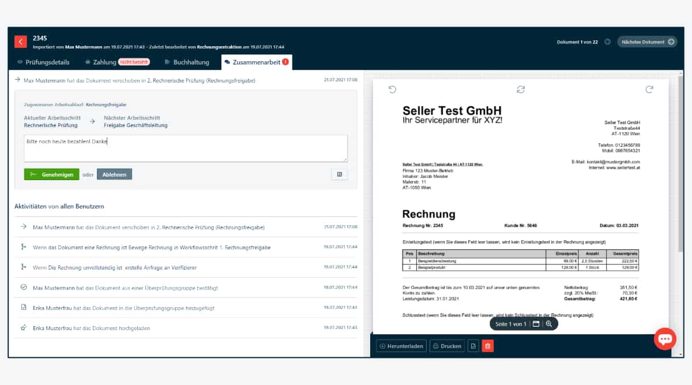Click the 21.07.2021 17:08 timestamp in activity list

pos(341,227)
